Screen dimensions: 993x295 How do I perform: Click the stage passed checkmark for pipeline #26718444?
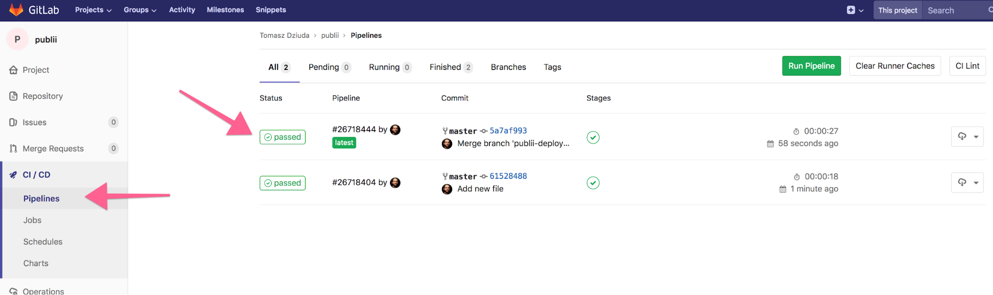pos(593,138)
